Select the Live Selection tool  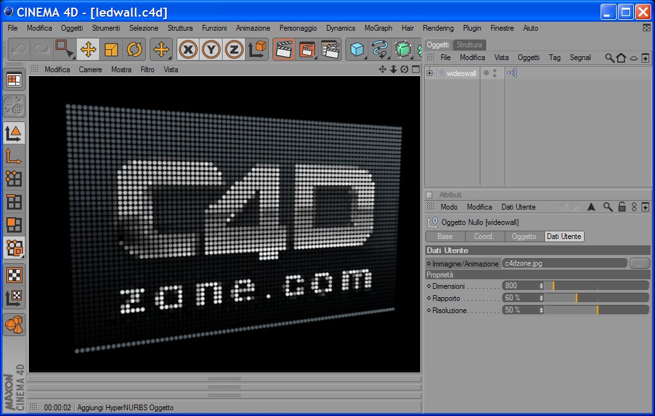tap(65, 50)
